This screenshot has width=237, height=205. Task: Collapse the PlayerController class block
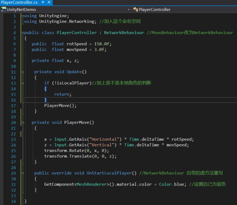pyautogui.click(x=23, y=33)
